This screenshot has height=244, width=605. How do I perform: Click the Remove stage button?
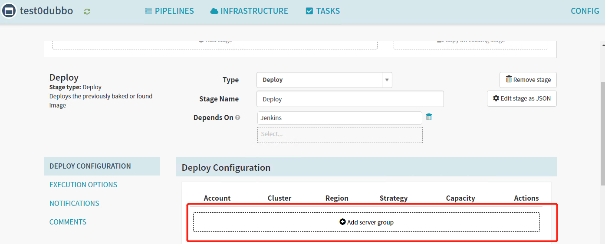(528, 80)
